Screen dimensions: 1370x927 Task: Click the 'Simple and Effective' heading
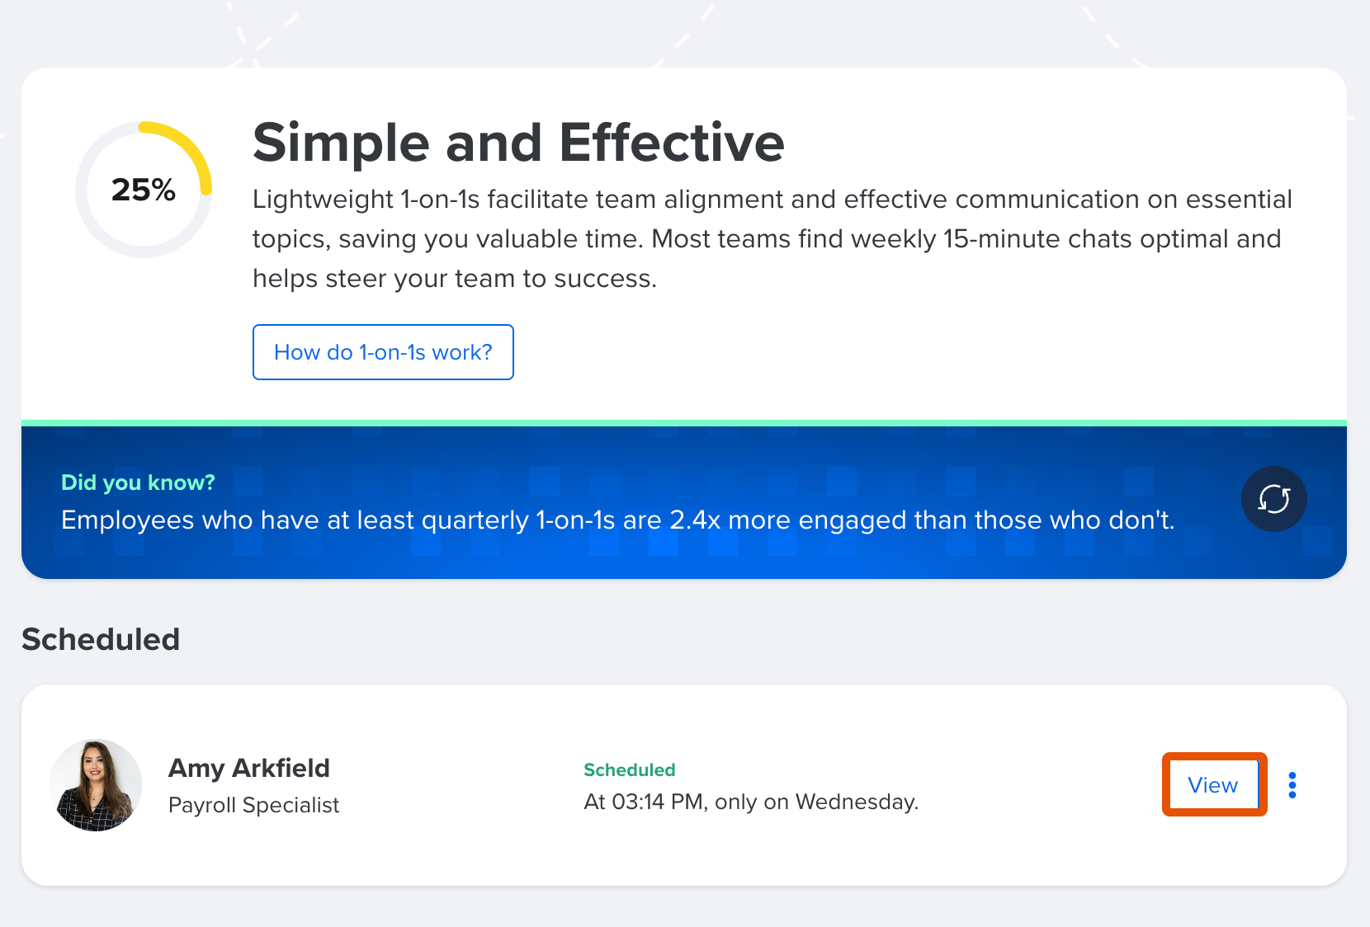click(x=518, y=143)
